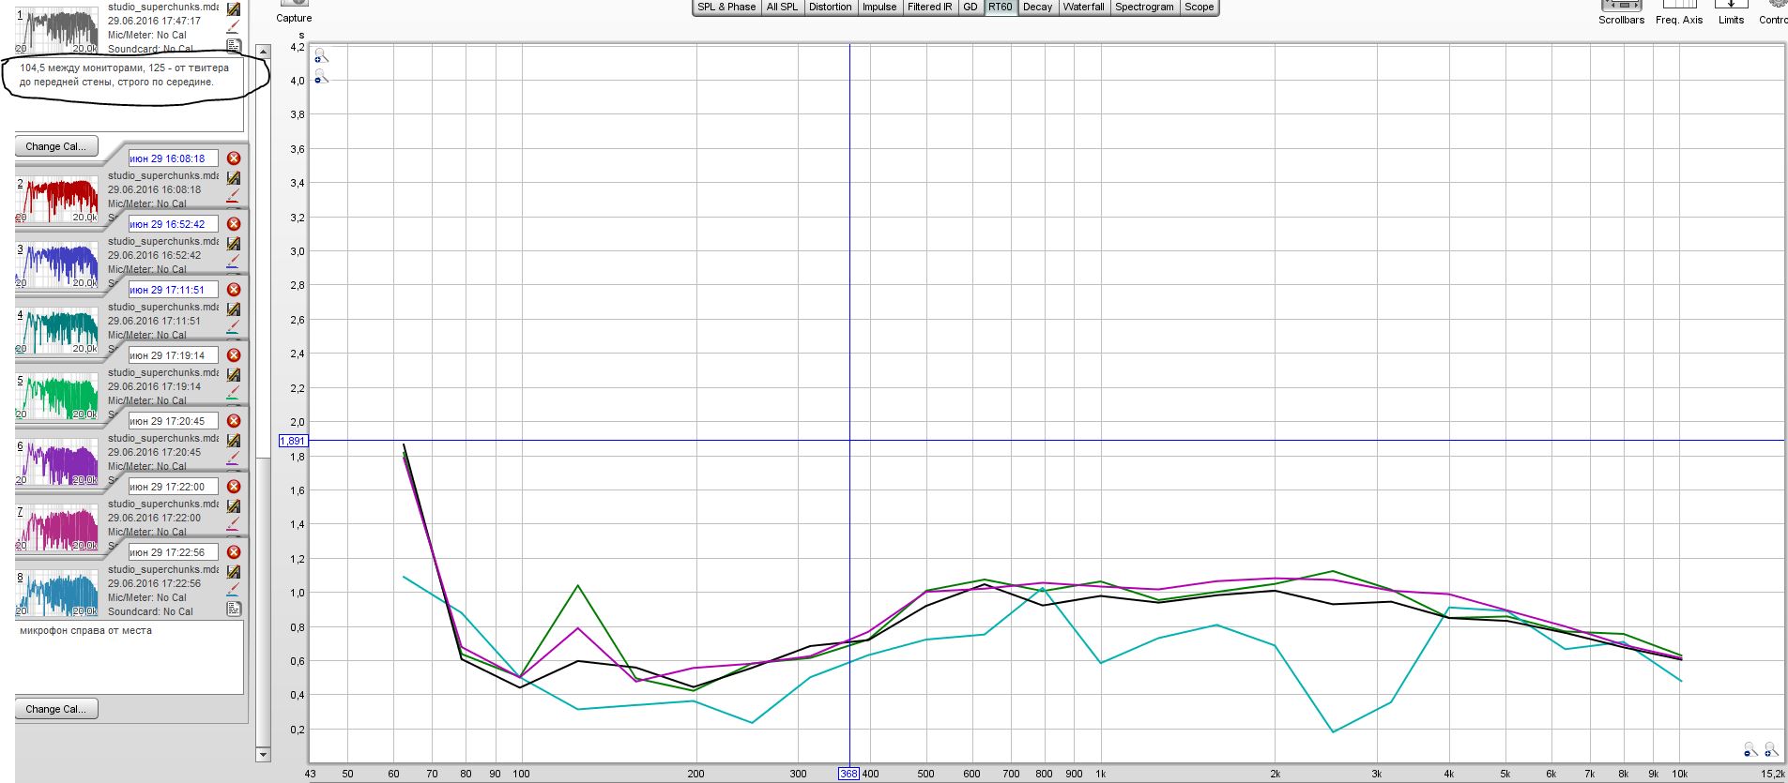
Task: Click Change Cal button under measurement 1
Action: (x=56, y=146)
